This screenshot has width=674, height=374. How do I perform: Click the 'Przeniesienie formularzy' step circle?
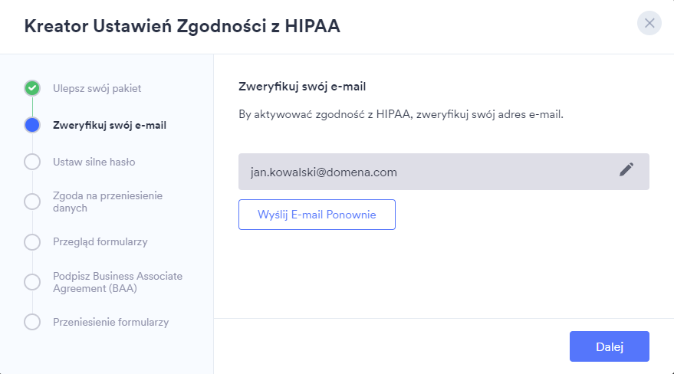click(32, 322)
